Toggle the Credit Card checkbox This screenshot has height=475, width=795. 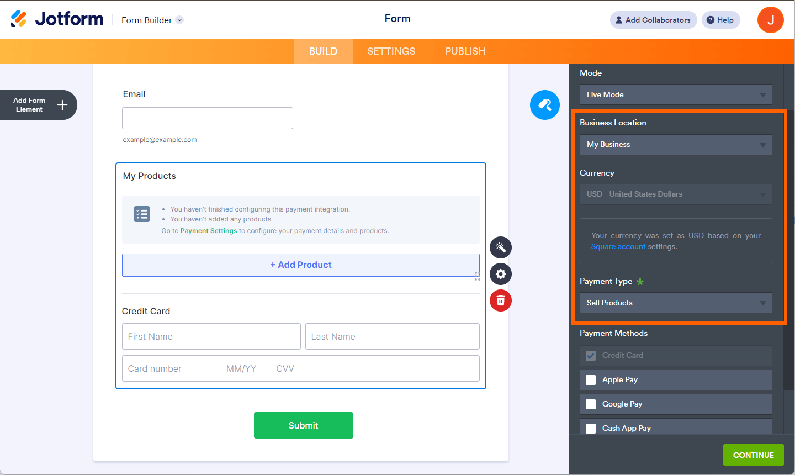click(591, 356)
